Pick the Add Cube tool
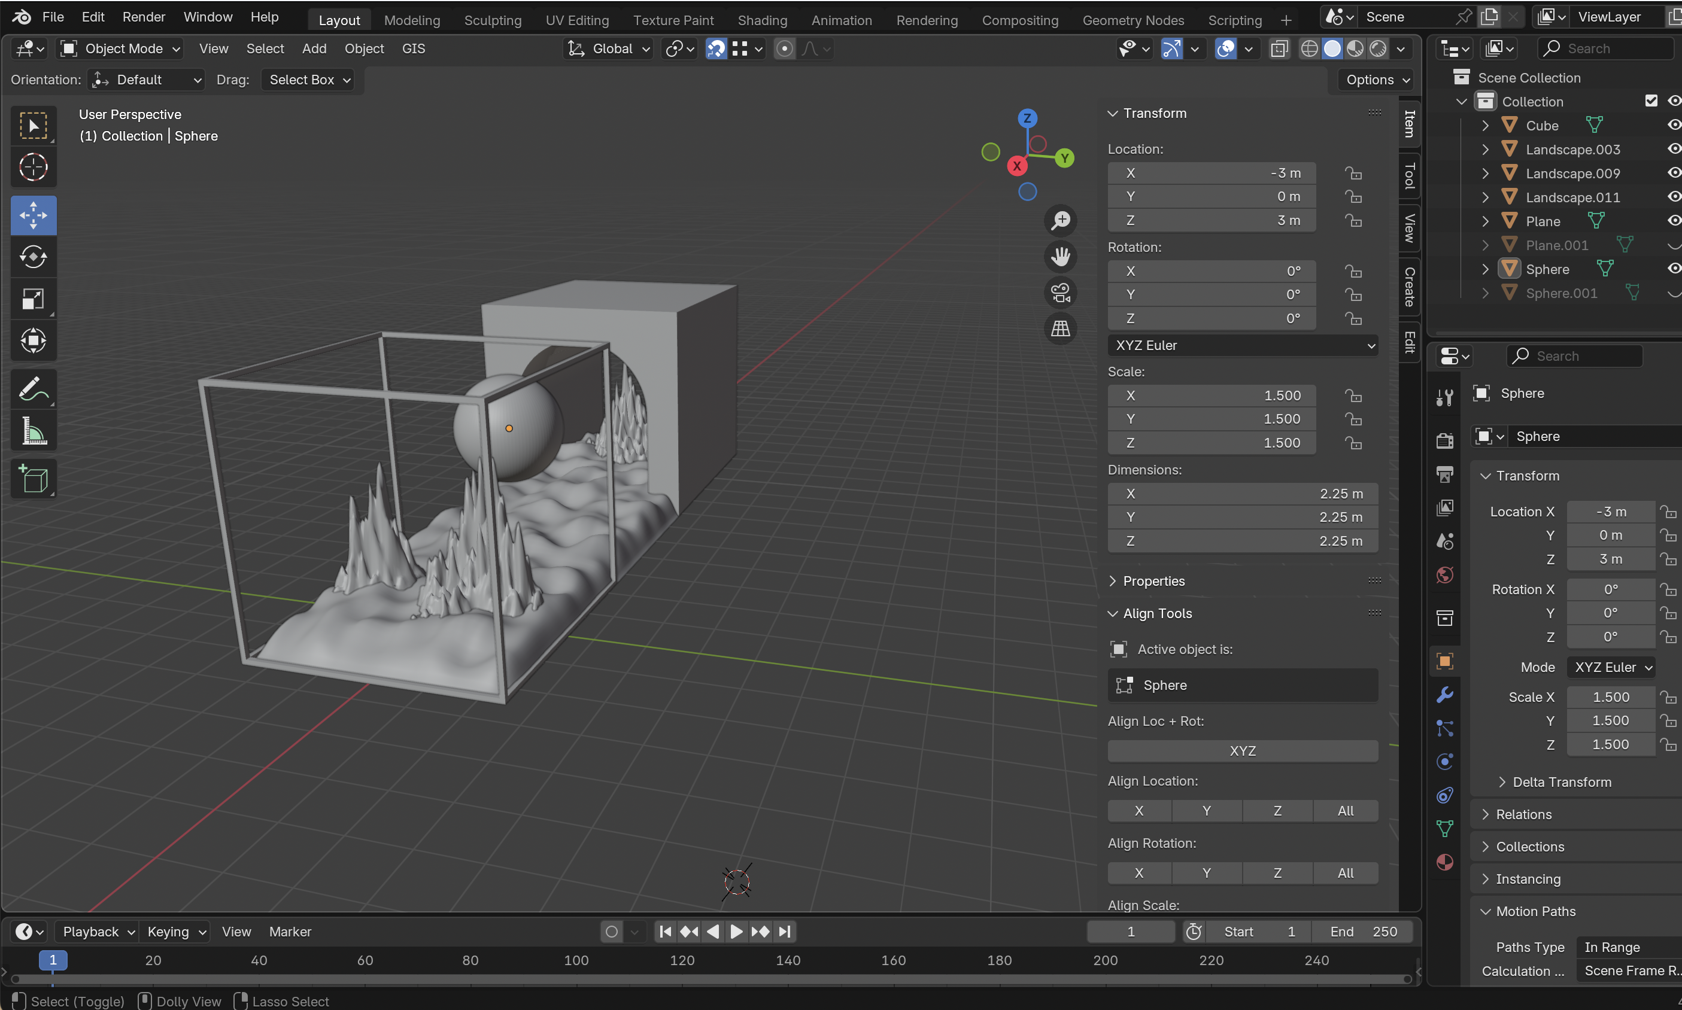Image resolution: width=1682 pixels, height=1010 pixels. (x=33, y=479)
